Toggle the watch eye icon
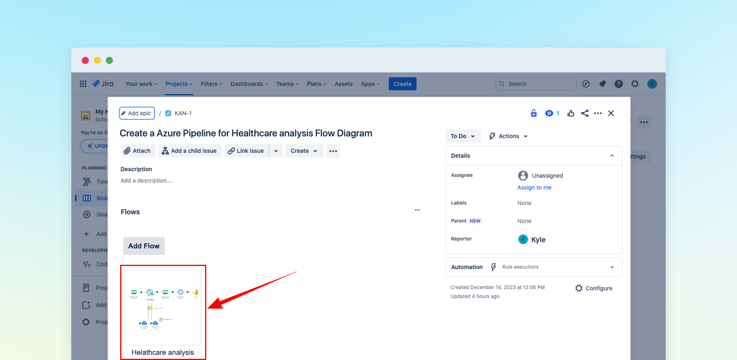This screenshot has width=737, height=360. (x=549, y=113)
